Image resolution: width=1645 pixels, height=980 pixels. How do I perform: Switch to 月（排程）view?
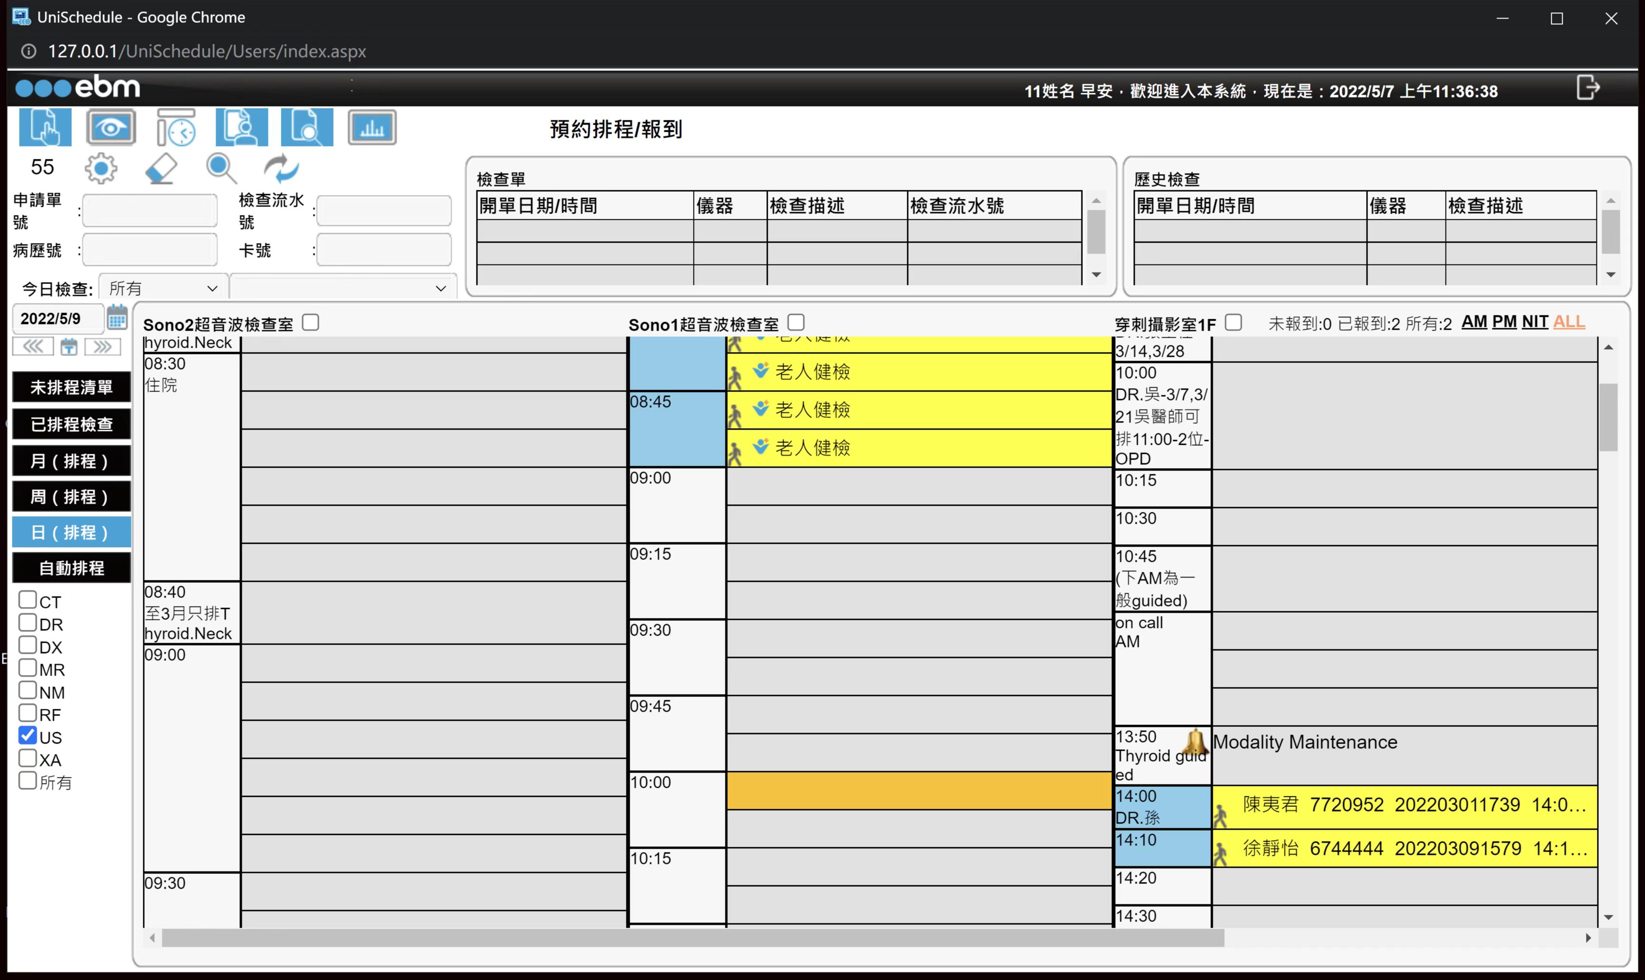tap(71, 461)
